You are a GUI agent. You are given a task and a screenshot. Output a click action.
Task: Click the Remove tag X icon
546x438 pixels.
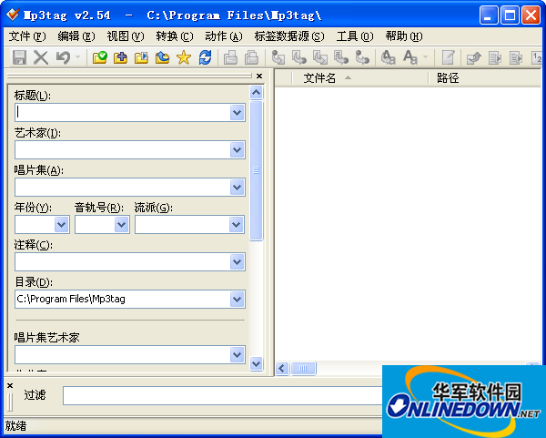pyautogui.click(x=41, y=57)
